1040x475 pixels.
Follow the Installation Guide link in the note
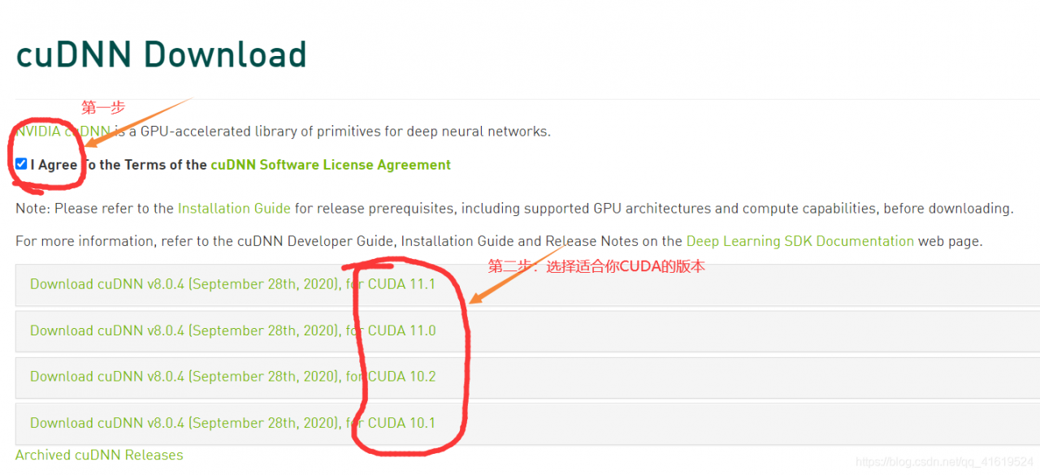(x=234, y=209)
